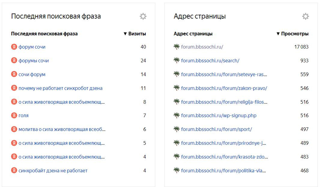Open forum.bbssochi.ru/forum/politika-vla… link
The height and width of the screenshot is (187, 331).
[223, 171]
